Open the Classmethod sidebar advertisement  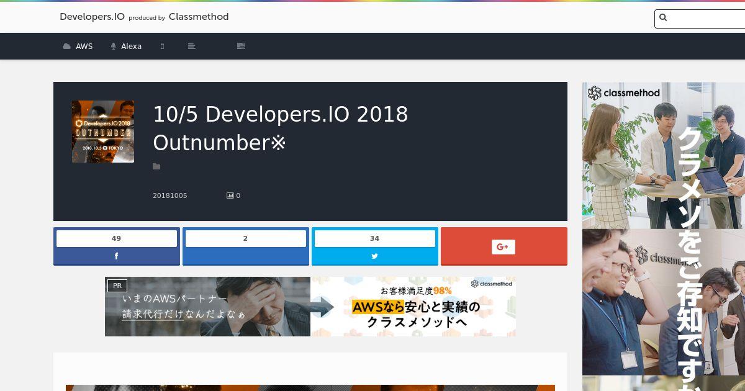pos(664,236)
